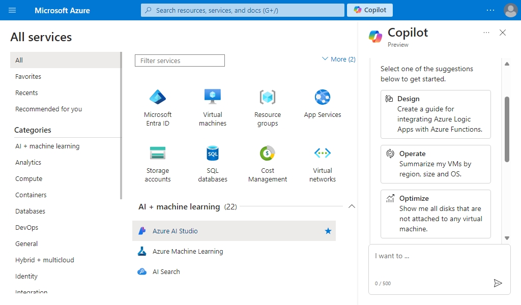Choose Identity category
The height and width of the screenshot is (305, 521).
[x=26, y=276]
